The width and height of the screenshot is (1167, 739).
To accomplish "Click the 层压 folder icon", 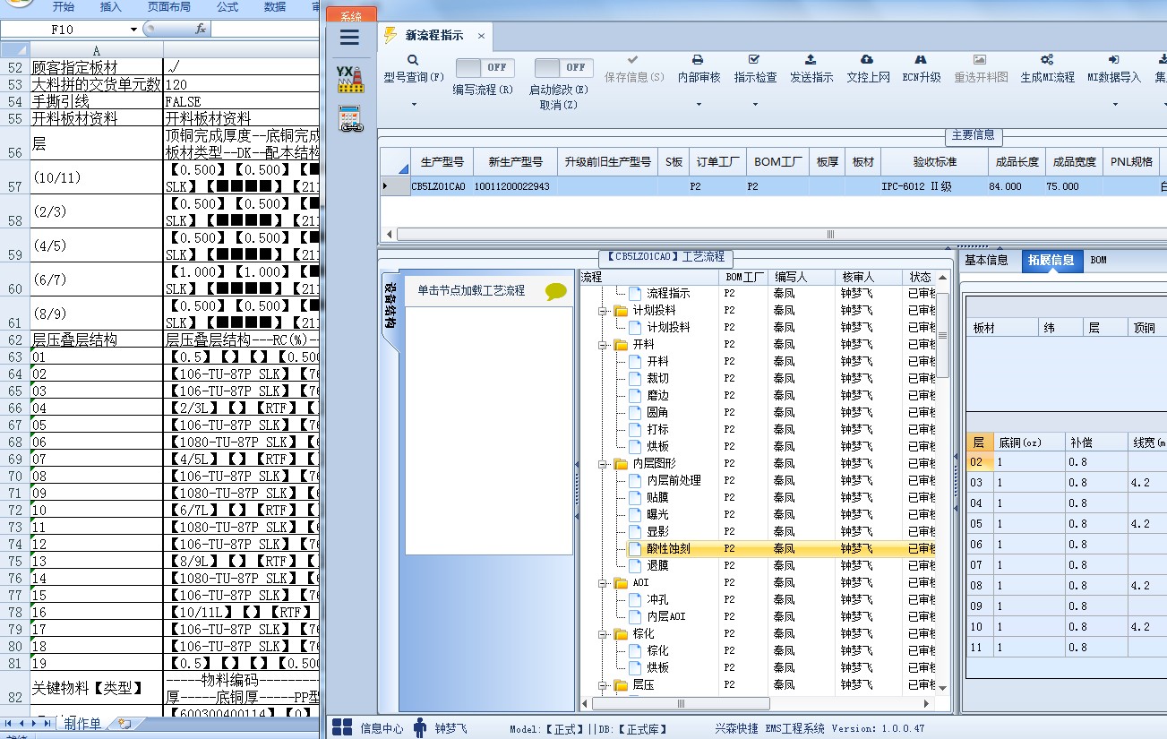I will pos(621,684).
